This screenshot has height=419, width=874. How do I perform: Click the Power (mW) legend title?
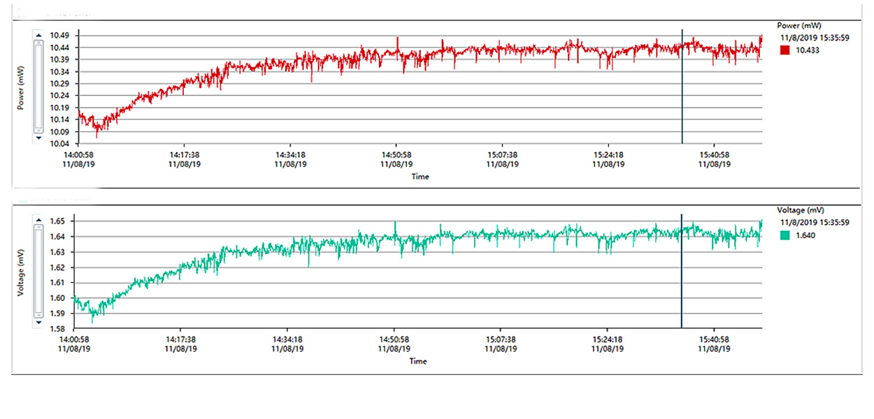(x=798, y=26)
